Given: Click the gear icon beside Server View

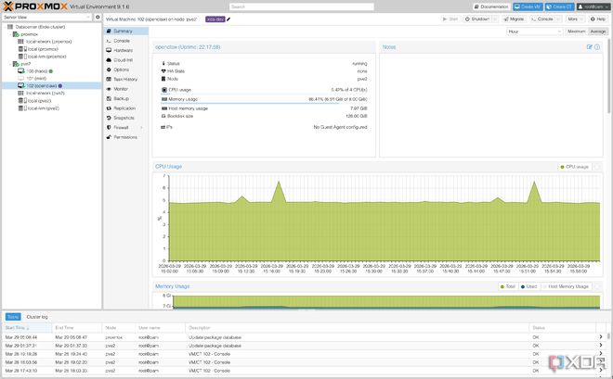Looking at the screenshot, I should pyautogui.click(x=98, y=18).
